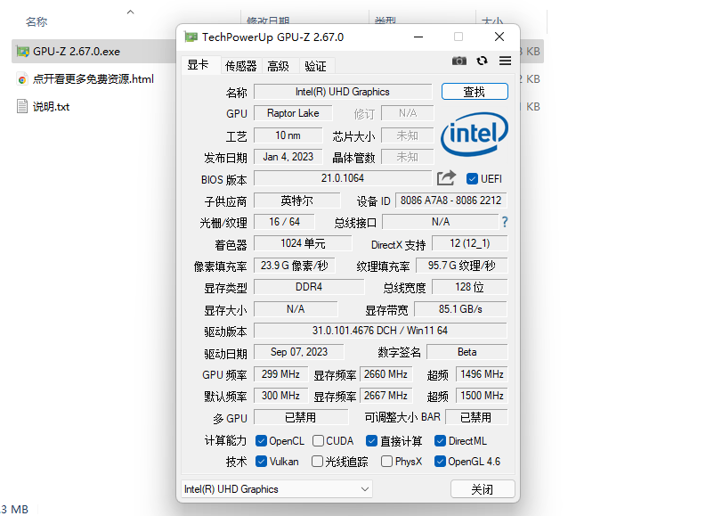Refresh GPU info with the refresh icon

(x=483, y=61)
